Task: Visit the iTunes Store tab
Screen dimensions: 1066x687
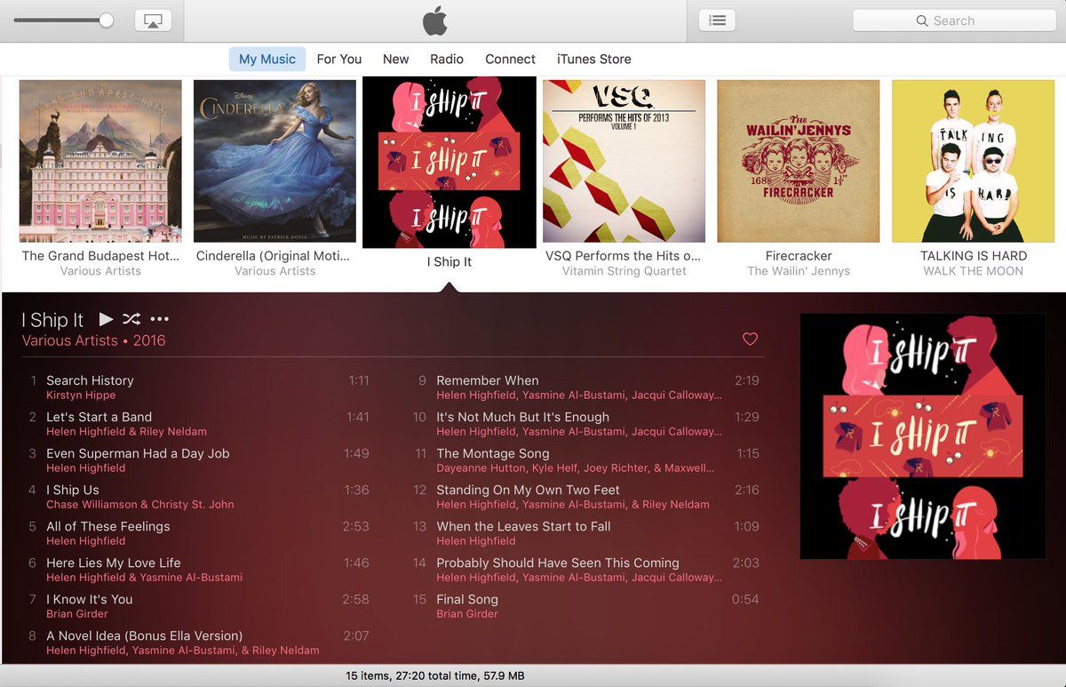Action: click(594, 59)
